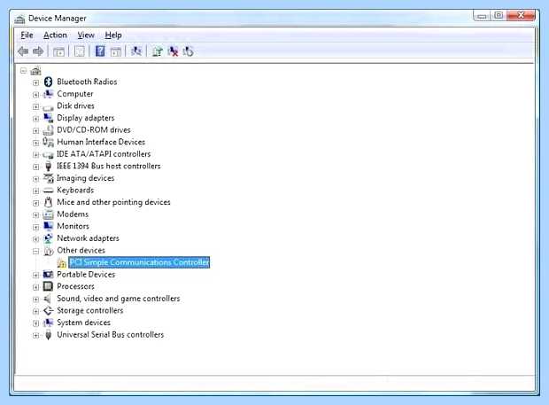
Task: Click the Forward arrow toolbar button
Action: click(x=38, y=51)
